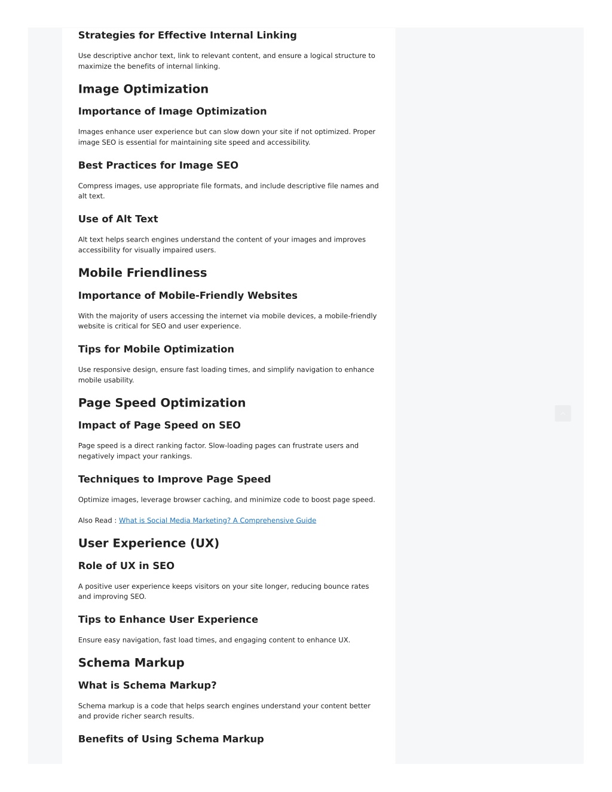Click the Mobile Friendliness heading
Image resolution: width=612 pixels, height=792 pixels.
click(142, 273)
